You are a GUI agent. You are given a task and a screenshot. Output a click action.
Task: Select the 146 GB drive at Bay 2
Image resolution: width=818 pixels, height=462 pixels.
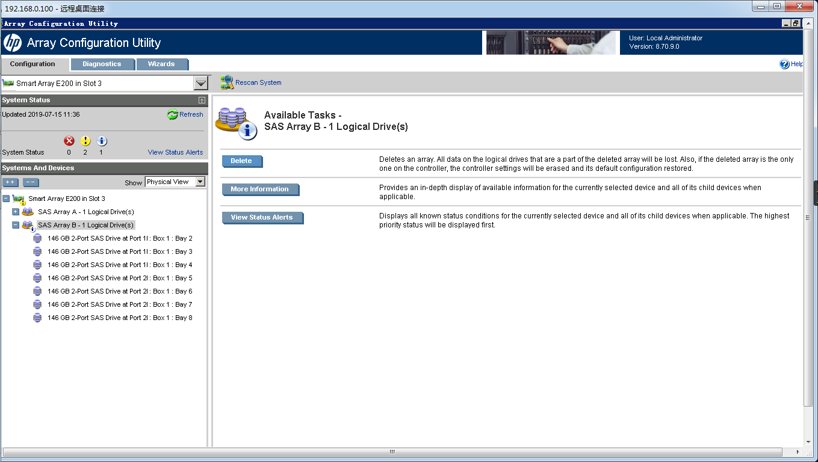pyautogui.click(x=120, y=238)
